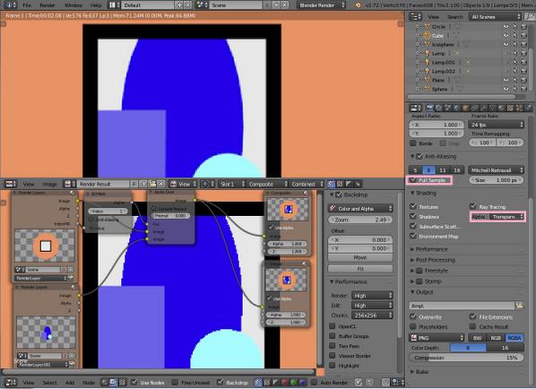
Task: Adjust the backdrop Zoom 2.49 slider
Action: (360, 220)
